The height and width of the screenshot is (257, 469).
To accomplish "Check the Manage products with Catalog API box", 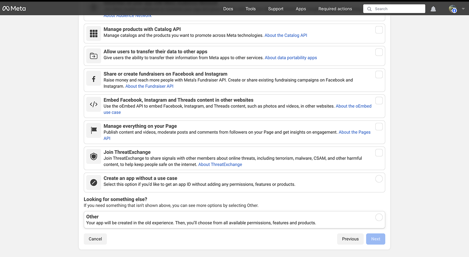I will (x=379, y=30).
